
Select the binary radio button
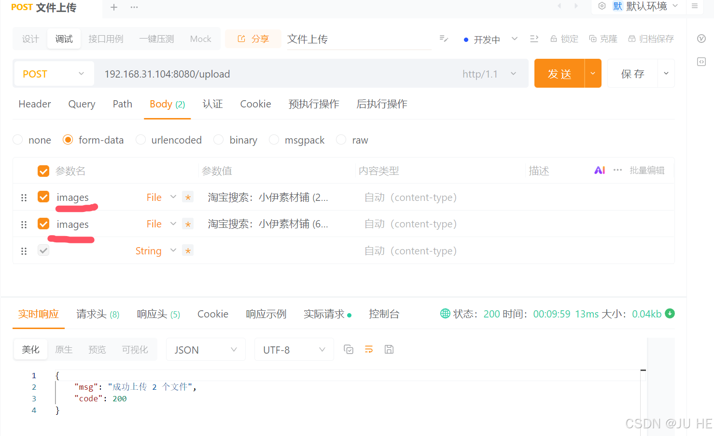coord(219,140)
